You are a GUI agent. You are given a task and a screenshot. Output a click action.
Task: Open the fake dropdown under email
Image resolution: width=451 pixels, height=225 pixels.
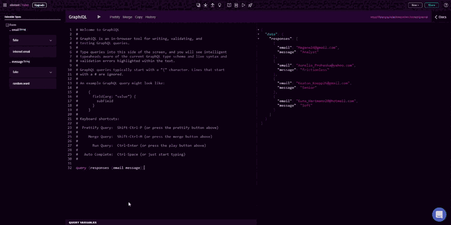click(x=33, y=40)
